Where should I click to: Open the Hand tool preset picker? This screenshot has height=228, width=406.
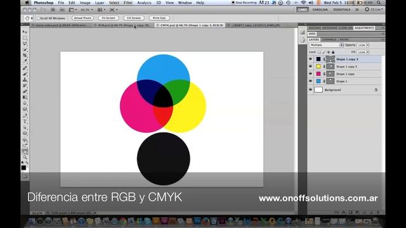(29, 18)
